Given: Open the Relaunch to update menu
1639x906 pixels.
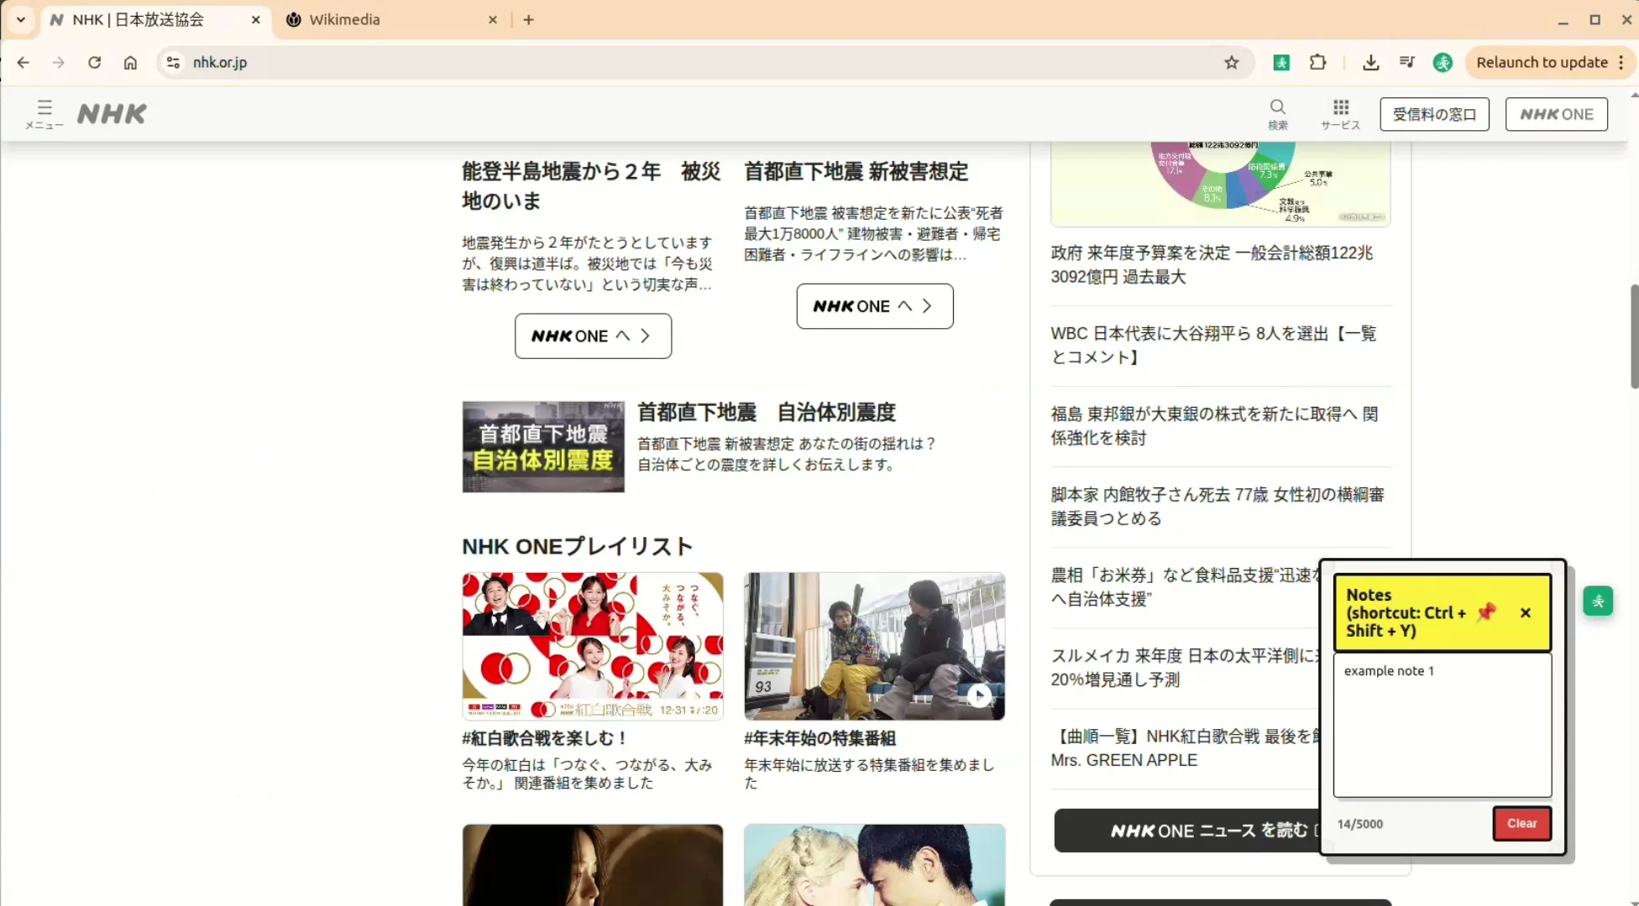Looking at the screenshot, I should pyautogui.click(x=1550, y=63).
